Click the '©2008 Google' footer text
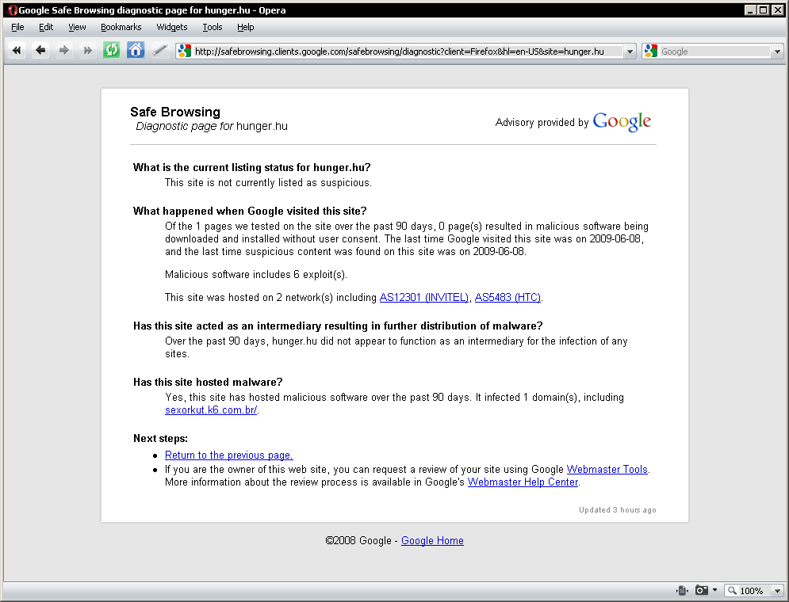Screen dimensions: 789x602 pos(358,541)
